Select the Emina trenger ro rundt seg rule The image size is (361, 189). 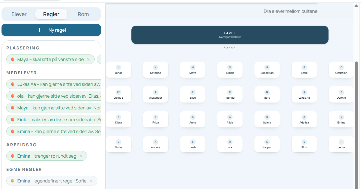pos(47,156)
